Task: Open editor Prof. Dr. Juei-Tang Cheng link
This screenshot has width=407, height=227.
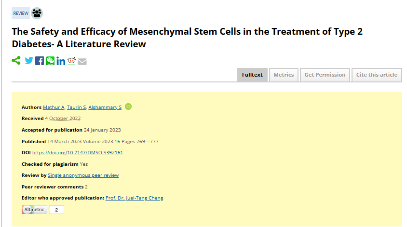Action: [x=134, y=198]
